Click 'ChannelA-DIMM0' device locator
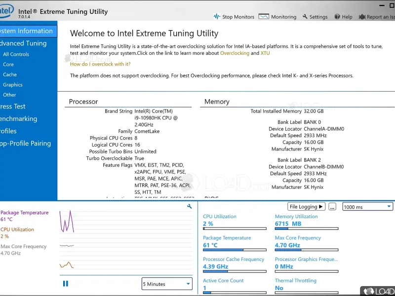 (x=324, y=129)
